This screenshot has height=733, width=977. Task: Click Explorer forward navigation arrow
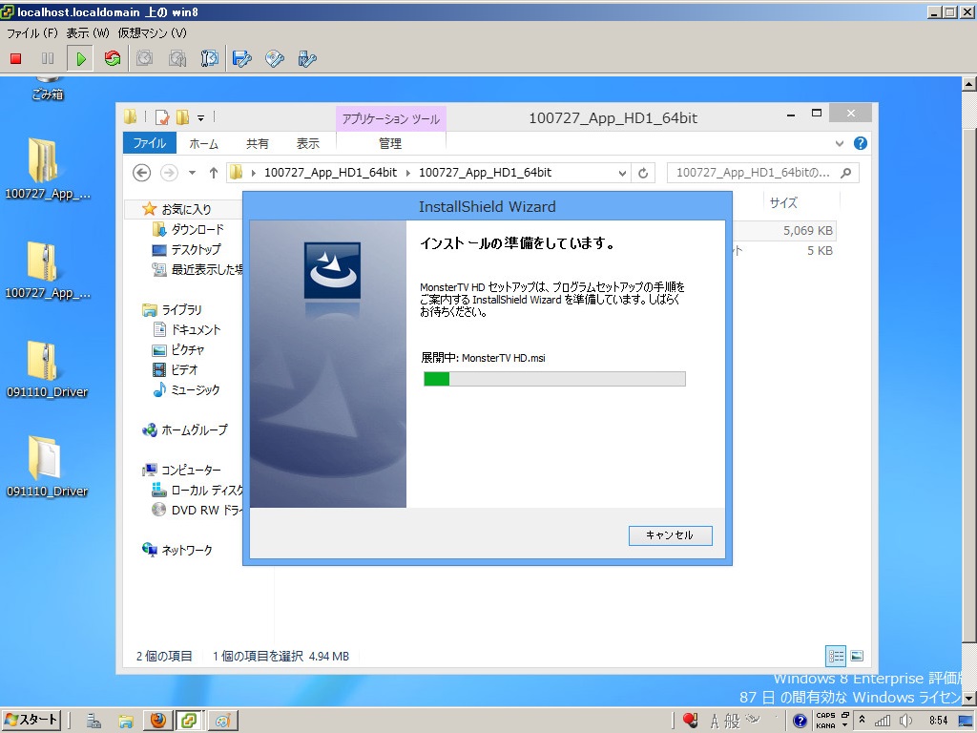click(x=169, y=173)
